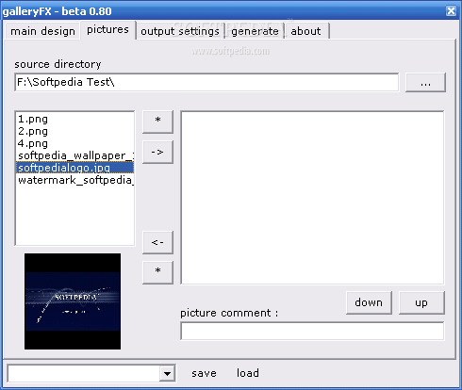The height and width of the screenshot is (390, 462).
Task: Open the output settings tab
Action: (180, 31)
